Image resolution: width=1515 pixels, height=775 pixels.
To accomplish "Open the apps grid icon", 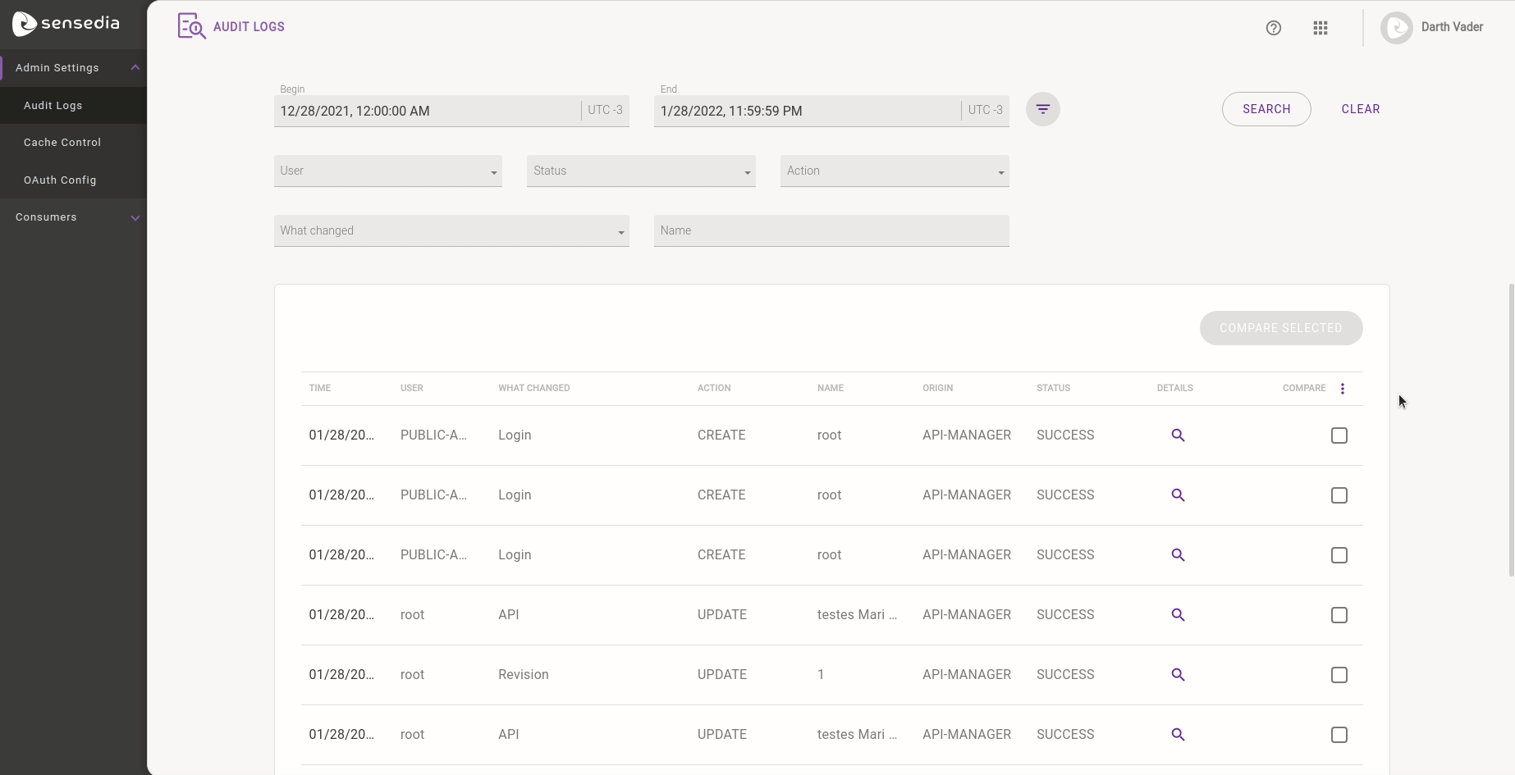I will click(1320, 28).
